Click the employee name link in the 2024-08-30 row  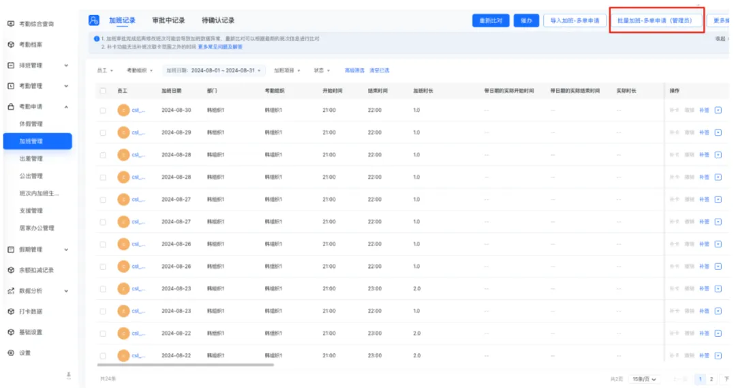click(138, 110)
